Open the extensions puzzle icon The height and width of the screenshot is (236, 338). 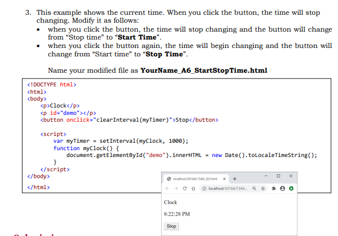274,188
